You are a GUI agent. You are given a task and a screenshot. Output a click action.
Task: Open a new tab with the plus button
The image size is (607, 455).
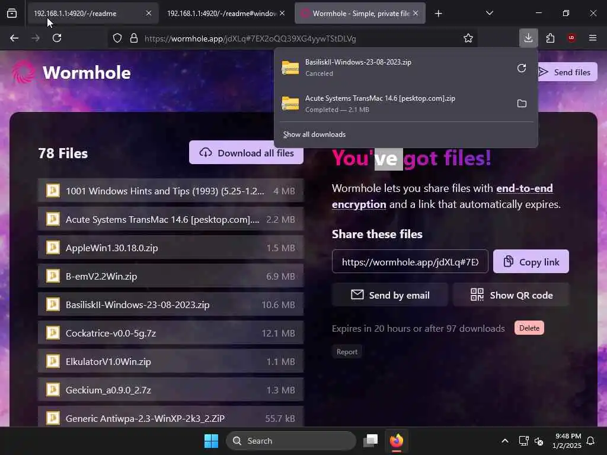tap(438, 14)
